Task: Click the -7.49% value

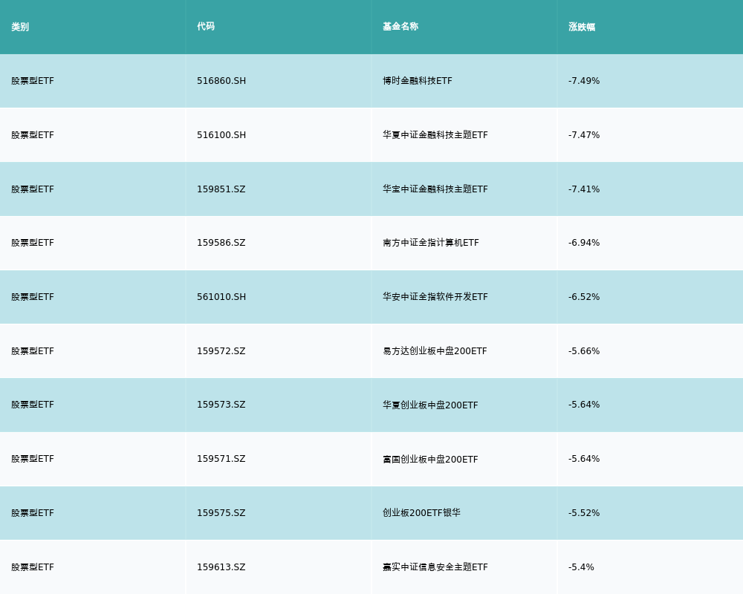Action: [584, 81]
